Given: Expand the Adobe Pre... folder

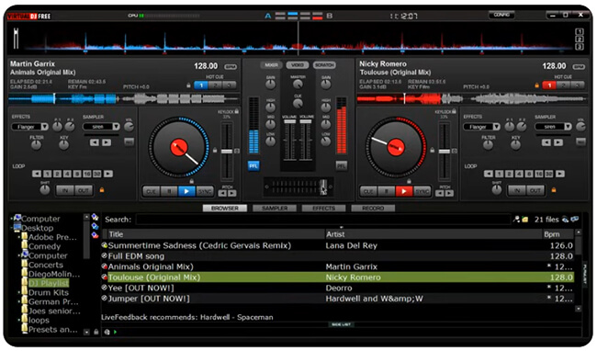Looking at the screenshot, I should pos(19,237).
